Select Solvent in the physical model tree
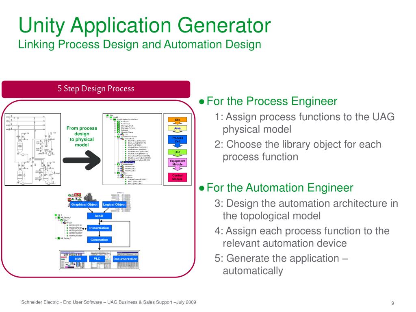The height and width of the screenshot is (312, 416). (124, 130)
